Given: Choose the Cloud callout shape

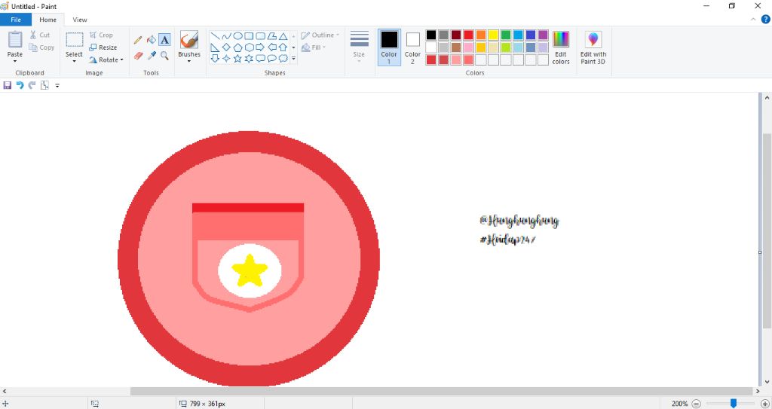Looking at the screenshot, I should 283,59.
